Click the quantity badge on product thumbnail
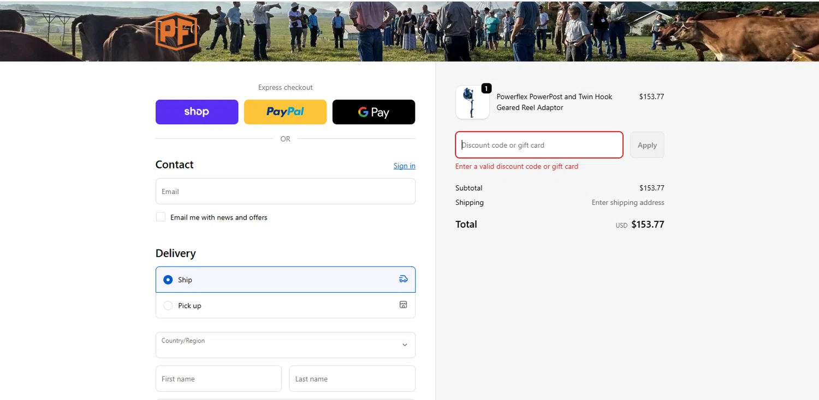The image size is (819, 400). click(486, 88)
